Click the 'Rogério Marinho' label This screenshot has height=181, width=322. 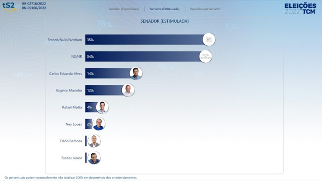point(69,90)
